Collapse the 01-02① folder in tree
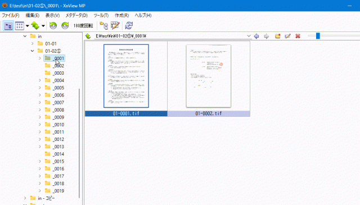 pyautogui.click(x=33, y=51)
